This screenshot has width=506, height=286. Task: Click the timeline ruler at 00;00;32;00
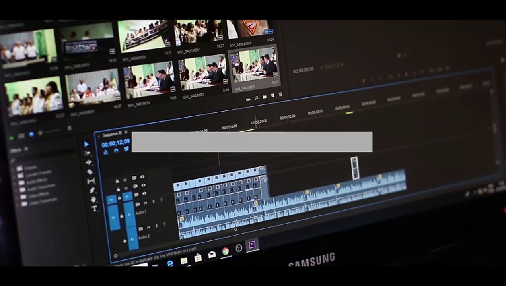(x=288, y=117)
